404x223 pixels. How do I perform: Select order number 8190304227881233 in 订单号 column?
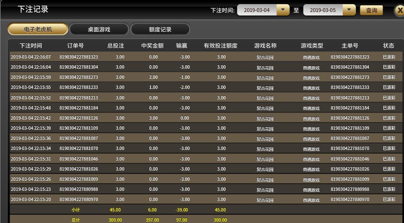[78, 87]
